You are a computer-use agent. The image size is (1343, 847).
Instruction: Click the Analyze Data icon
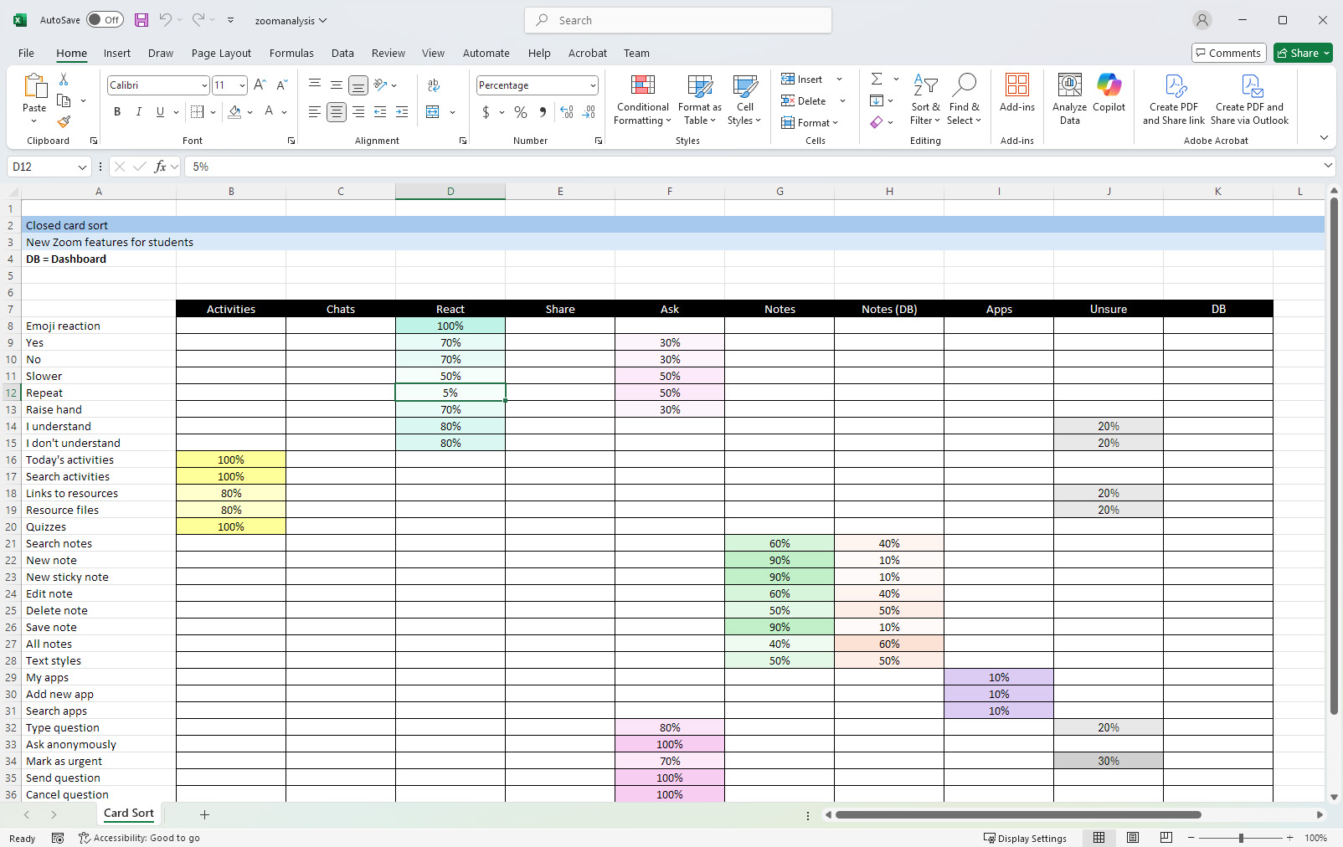tap(1069, 100)
